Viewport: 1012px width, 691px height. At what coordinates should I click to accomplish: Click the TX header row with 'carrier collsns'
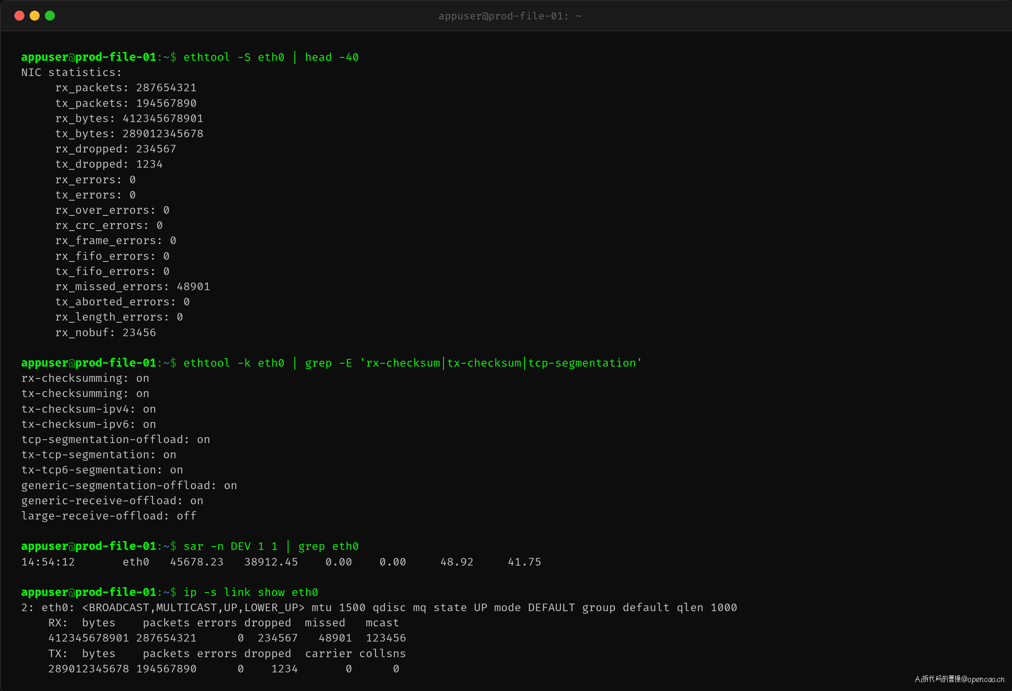coord(227,653)
